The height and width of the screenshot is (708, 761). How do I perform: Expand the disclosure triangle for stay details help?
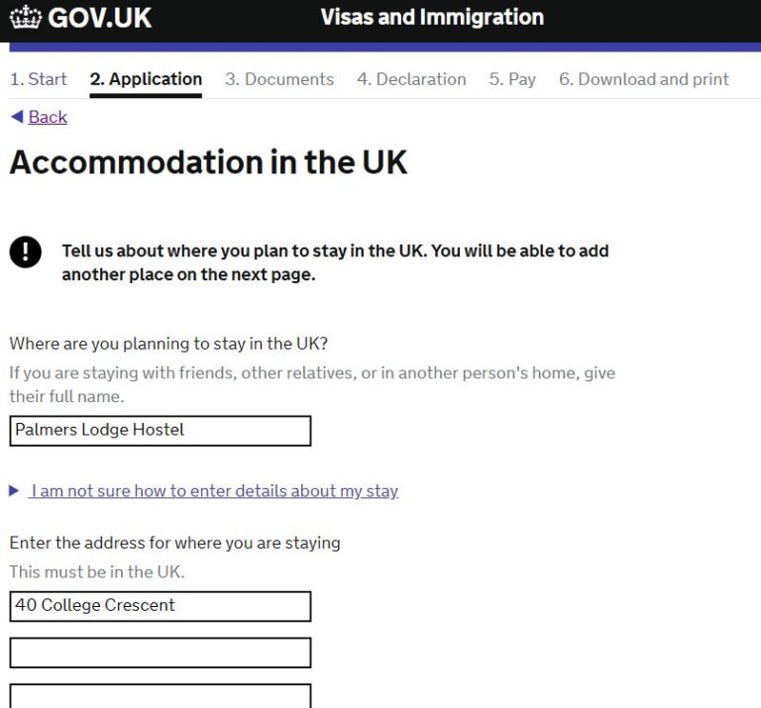(x=14, y=491)
